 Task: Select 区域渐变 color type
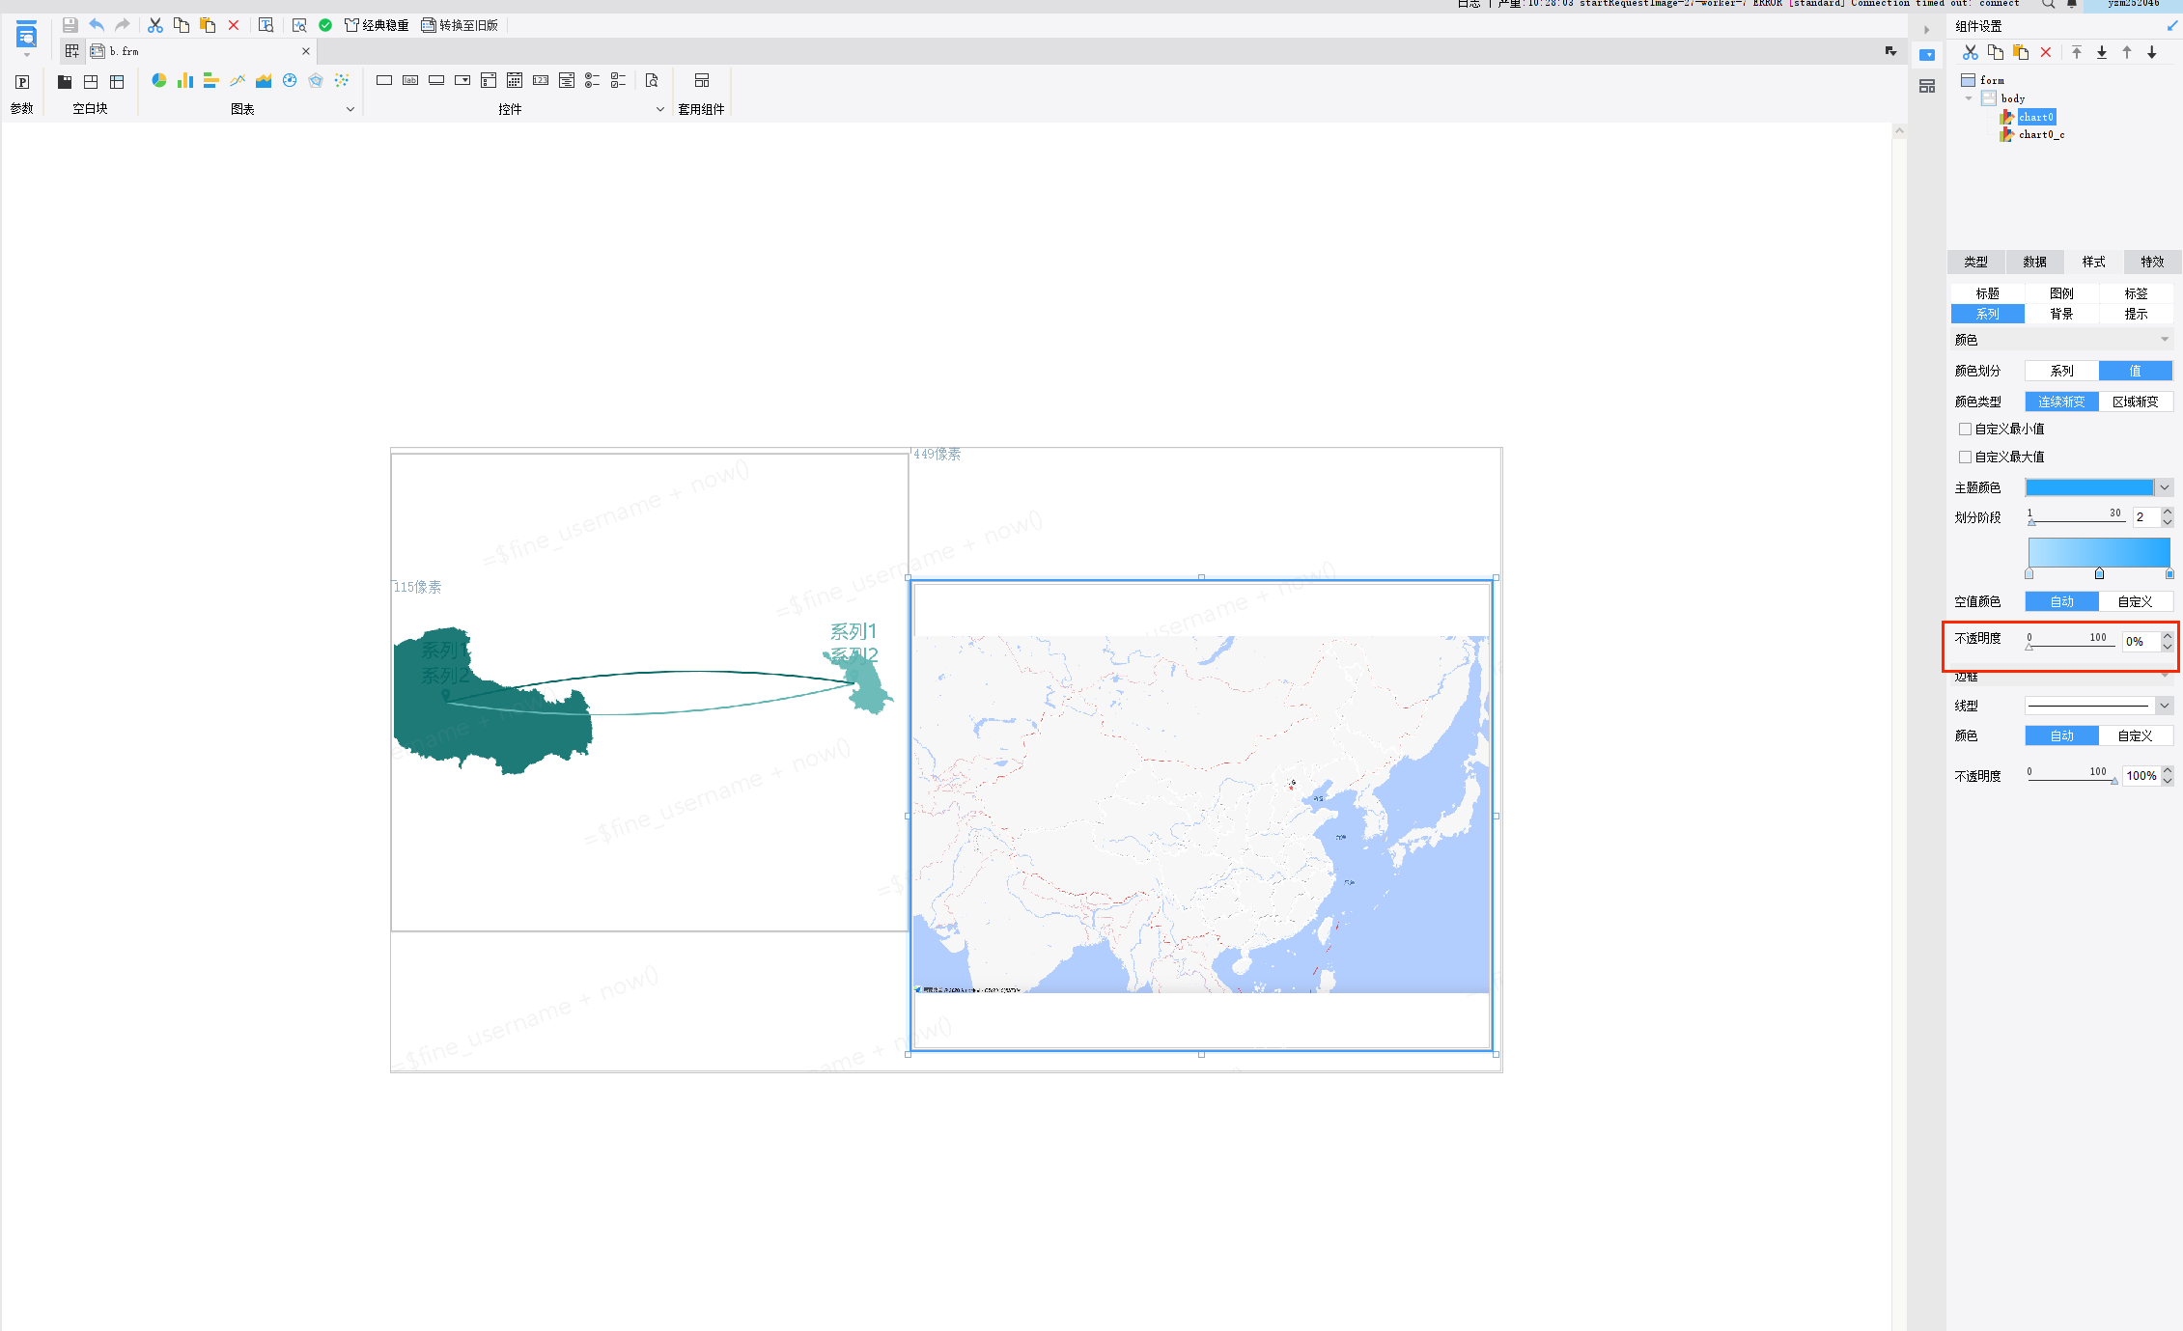click(x=2136, y=402)
